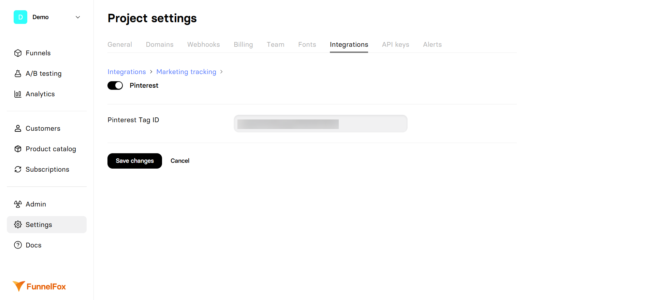Click the Docs question mark icon
The height and width of the screenshot is (300, 655).
[x=18, y=245]
